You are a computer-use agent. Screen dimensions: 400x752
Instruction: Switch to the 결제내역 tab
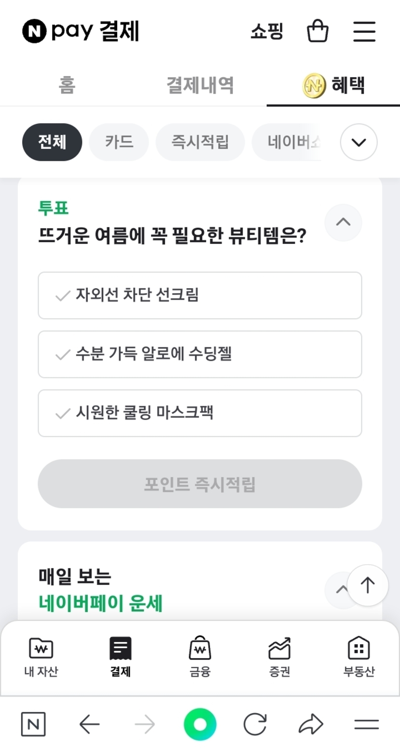[200, 85]
